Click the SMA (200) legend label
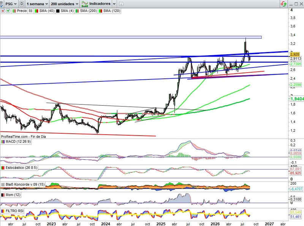 pyautogui.click(x=89, y=11)
